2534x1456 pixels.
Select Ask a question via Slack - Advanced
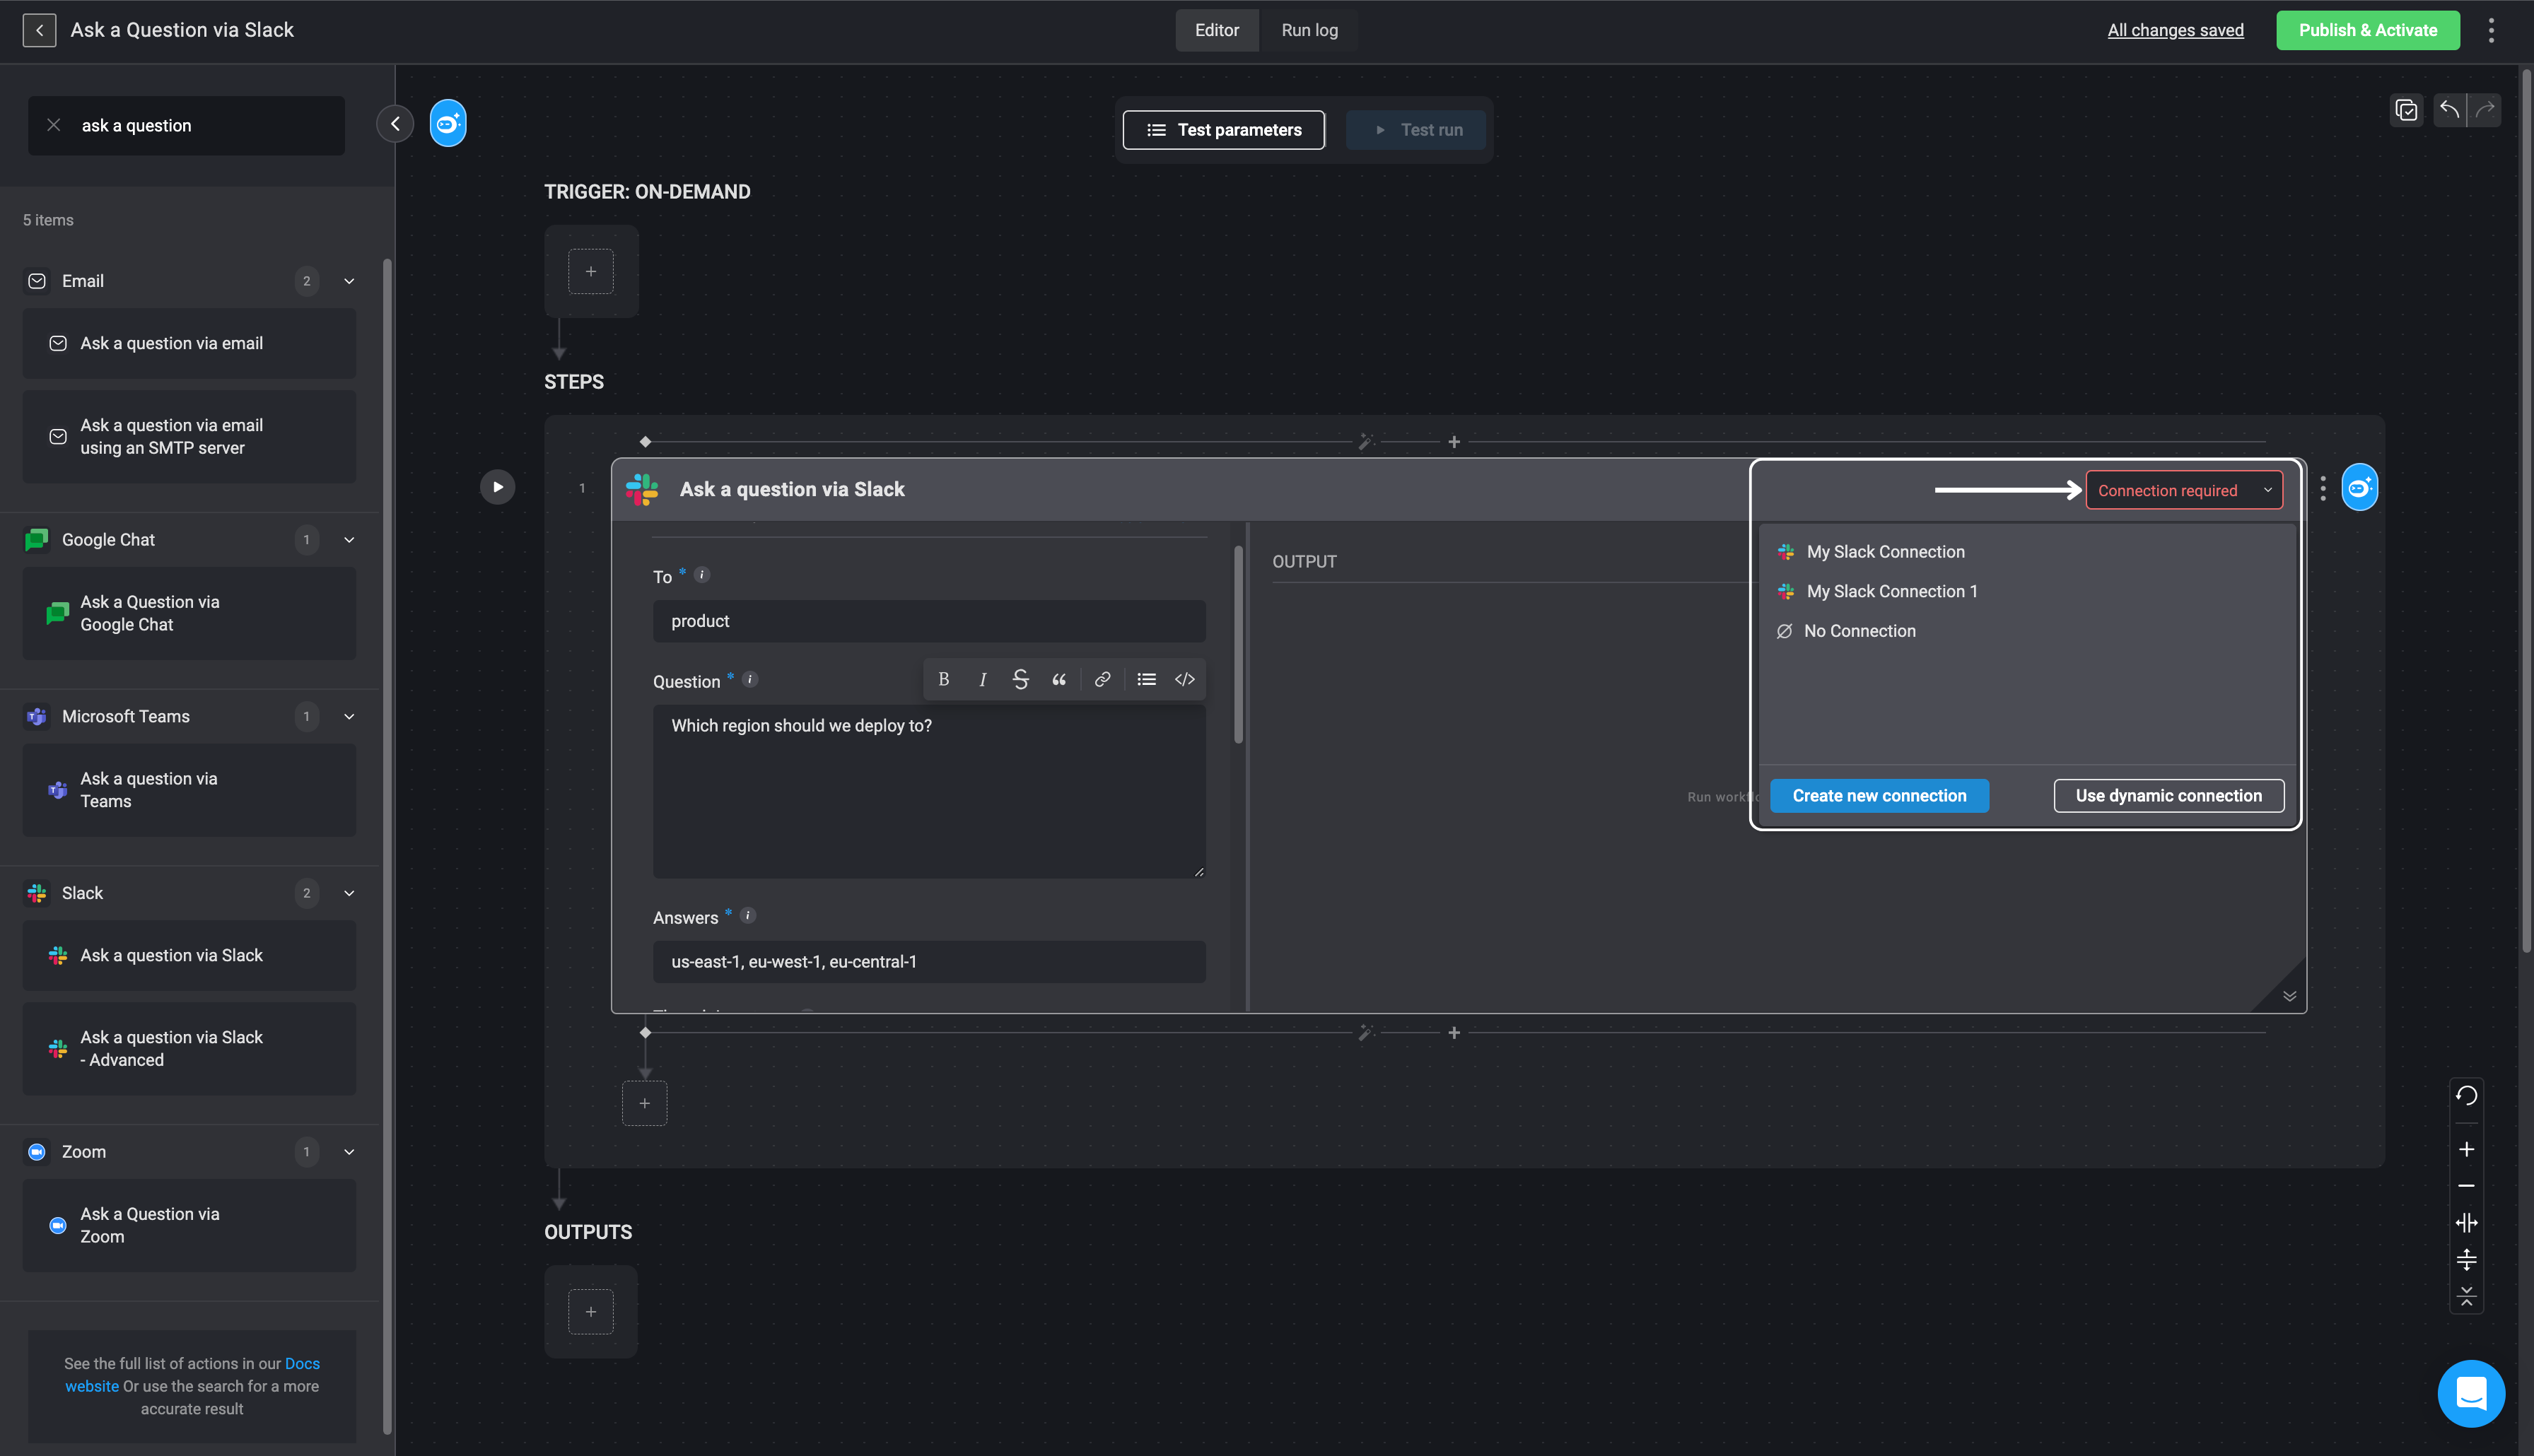tap(189, 1049)
